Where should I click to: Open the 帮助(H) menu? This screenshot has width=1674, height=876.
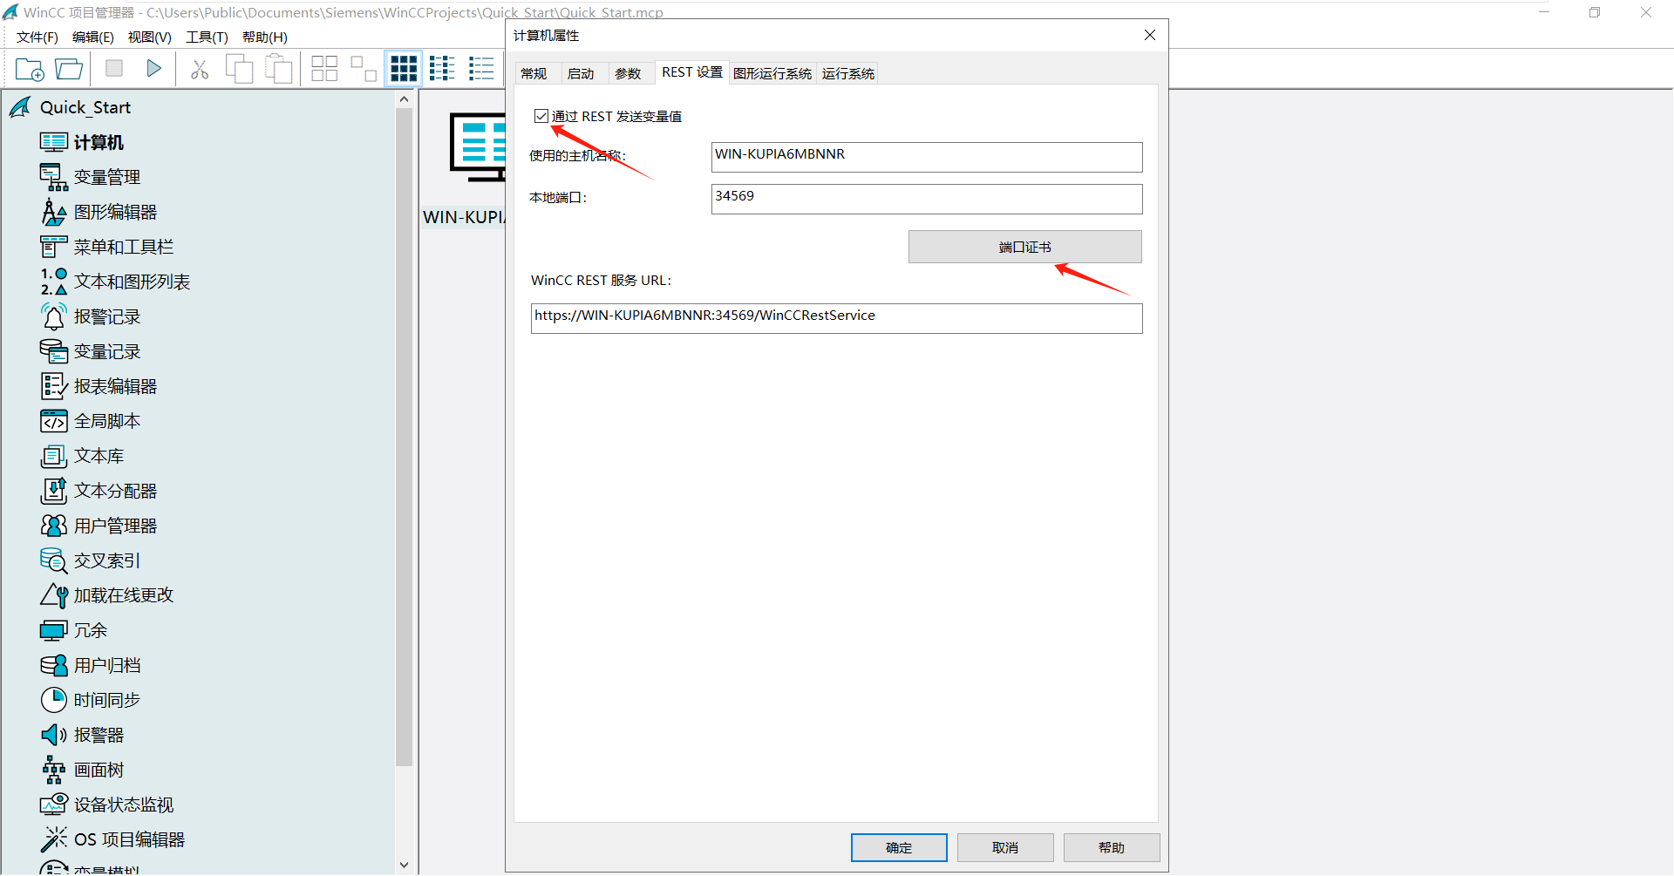click(x=264, y=37)
